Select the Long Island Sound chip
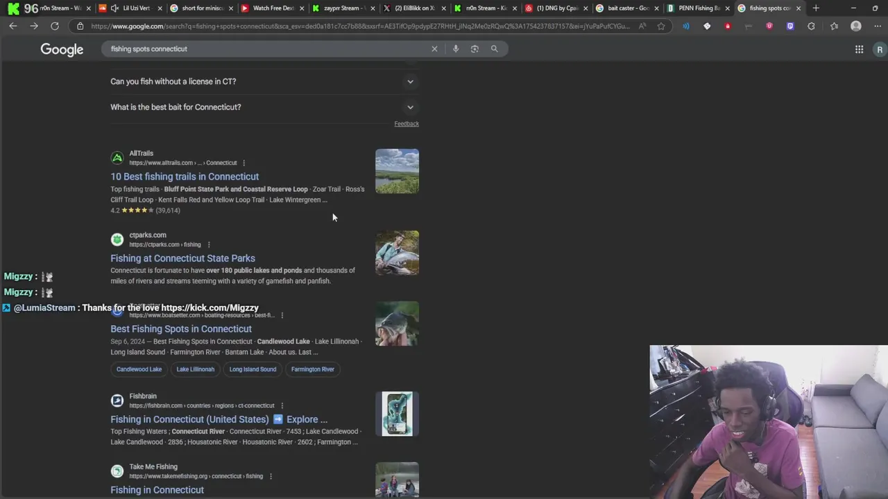Screen dimensions: 888x499 [x=253, y=369]
